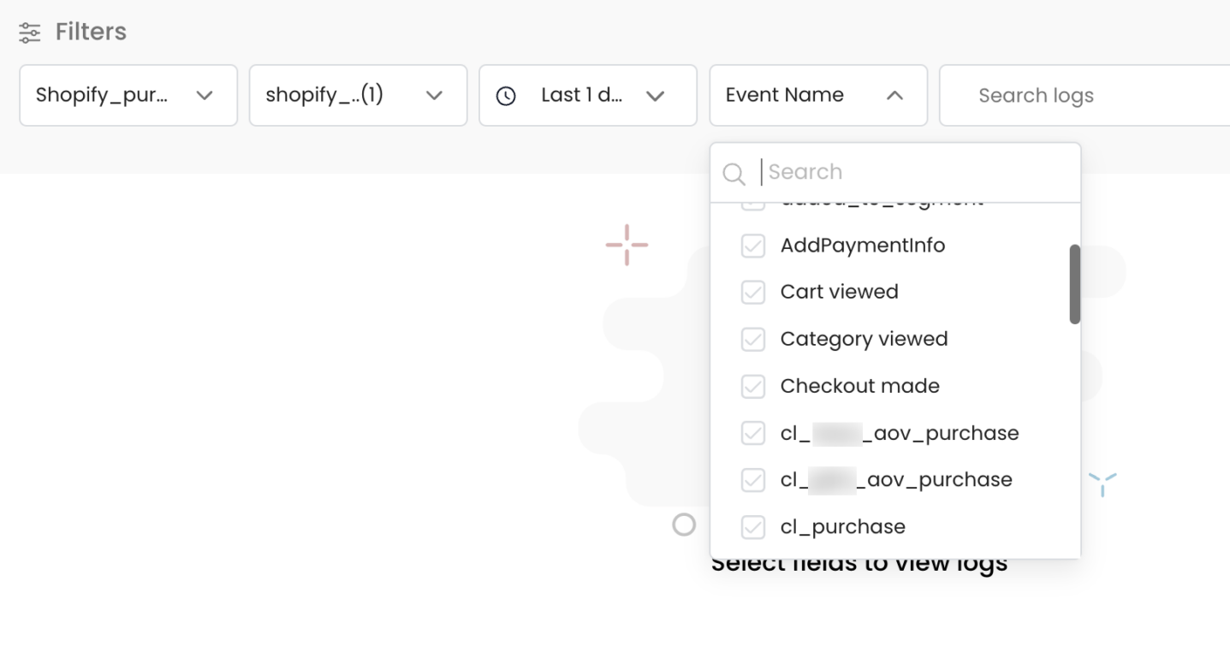Click the Filters heading text

91,32
